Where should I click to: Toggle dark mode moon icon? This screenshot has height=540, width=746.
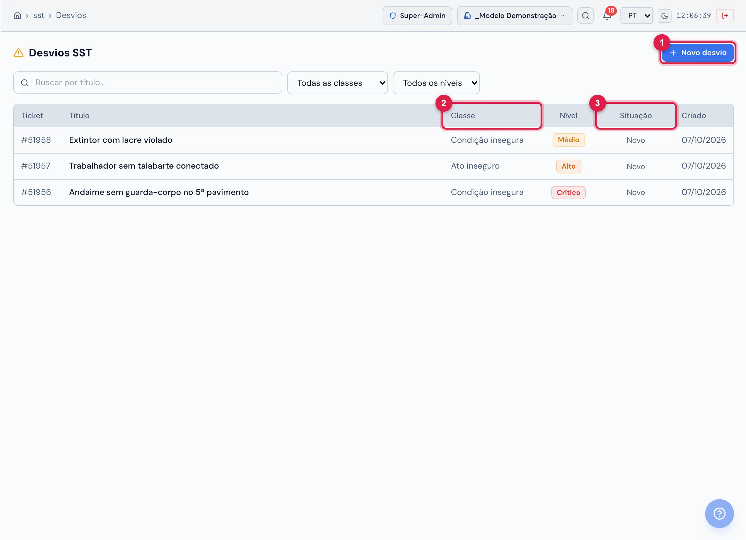pyautogui.click(x=664, y=15)
